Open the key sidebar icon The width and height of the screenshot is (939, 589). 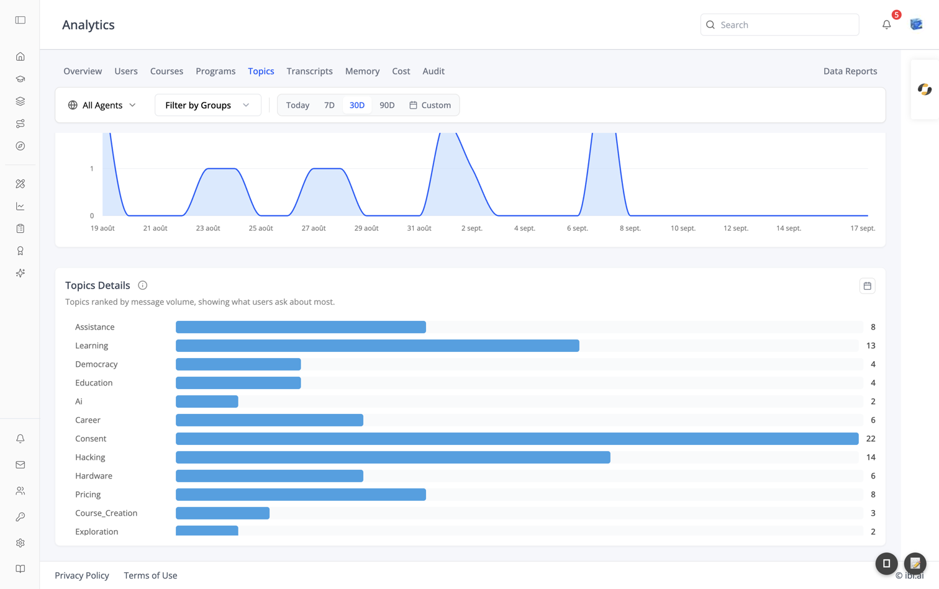pos(20,517)
